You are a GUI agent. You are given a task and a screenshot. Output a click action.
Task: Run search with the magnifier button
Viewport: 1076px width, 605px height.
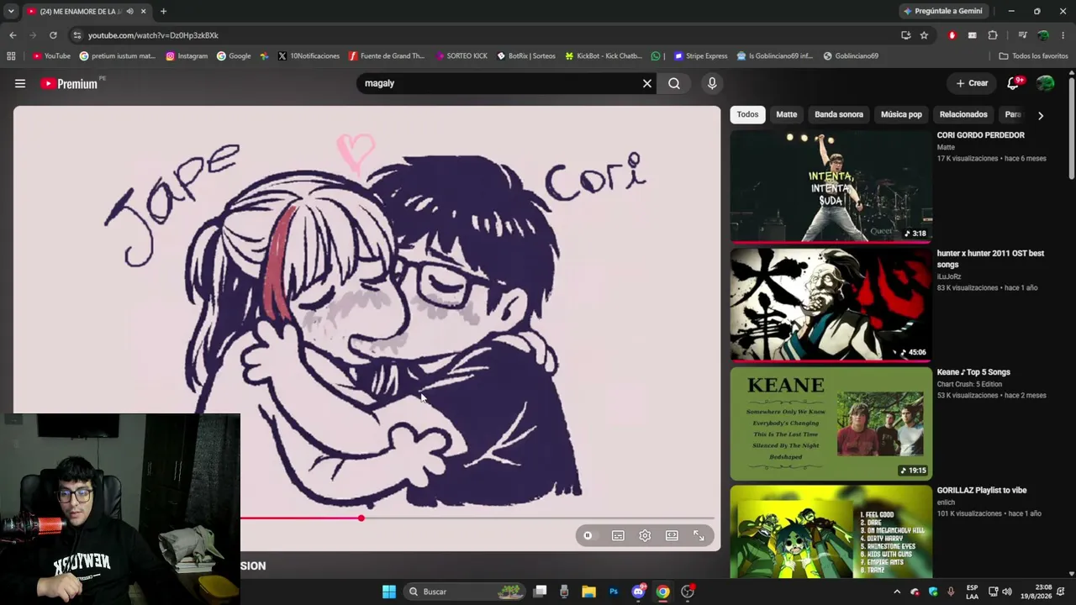[674, 83]
